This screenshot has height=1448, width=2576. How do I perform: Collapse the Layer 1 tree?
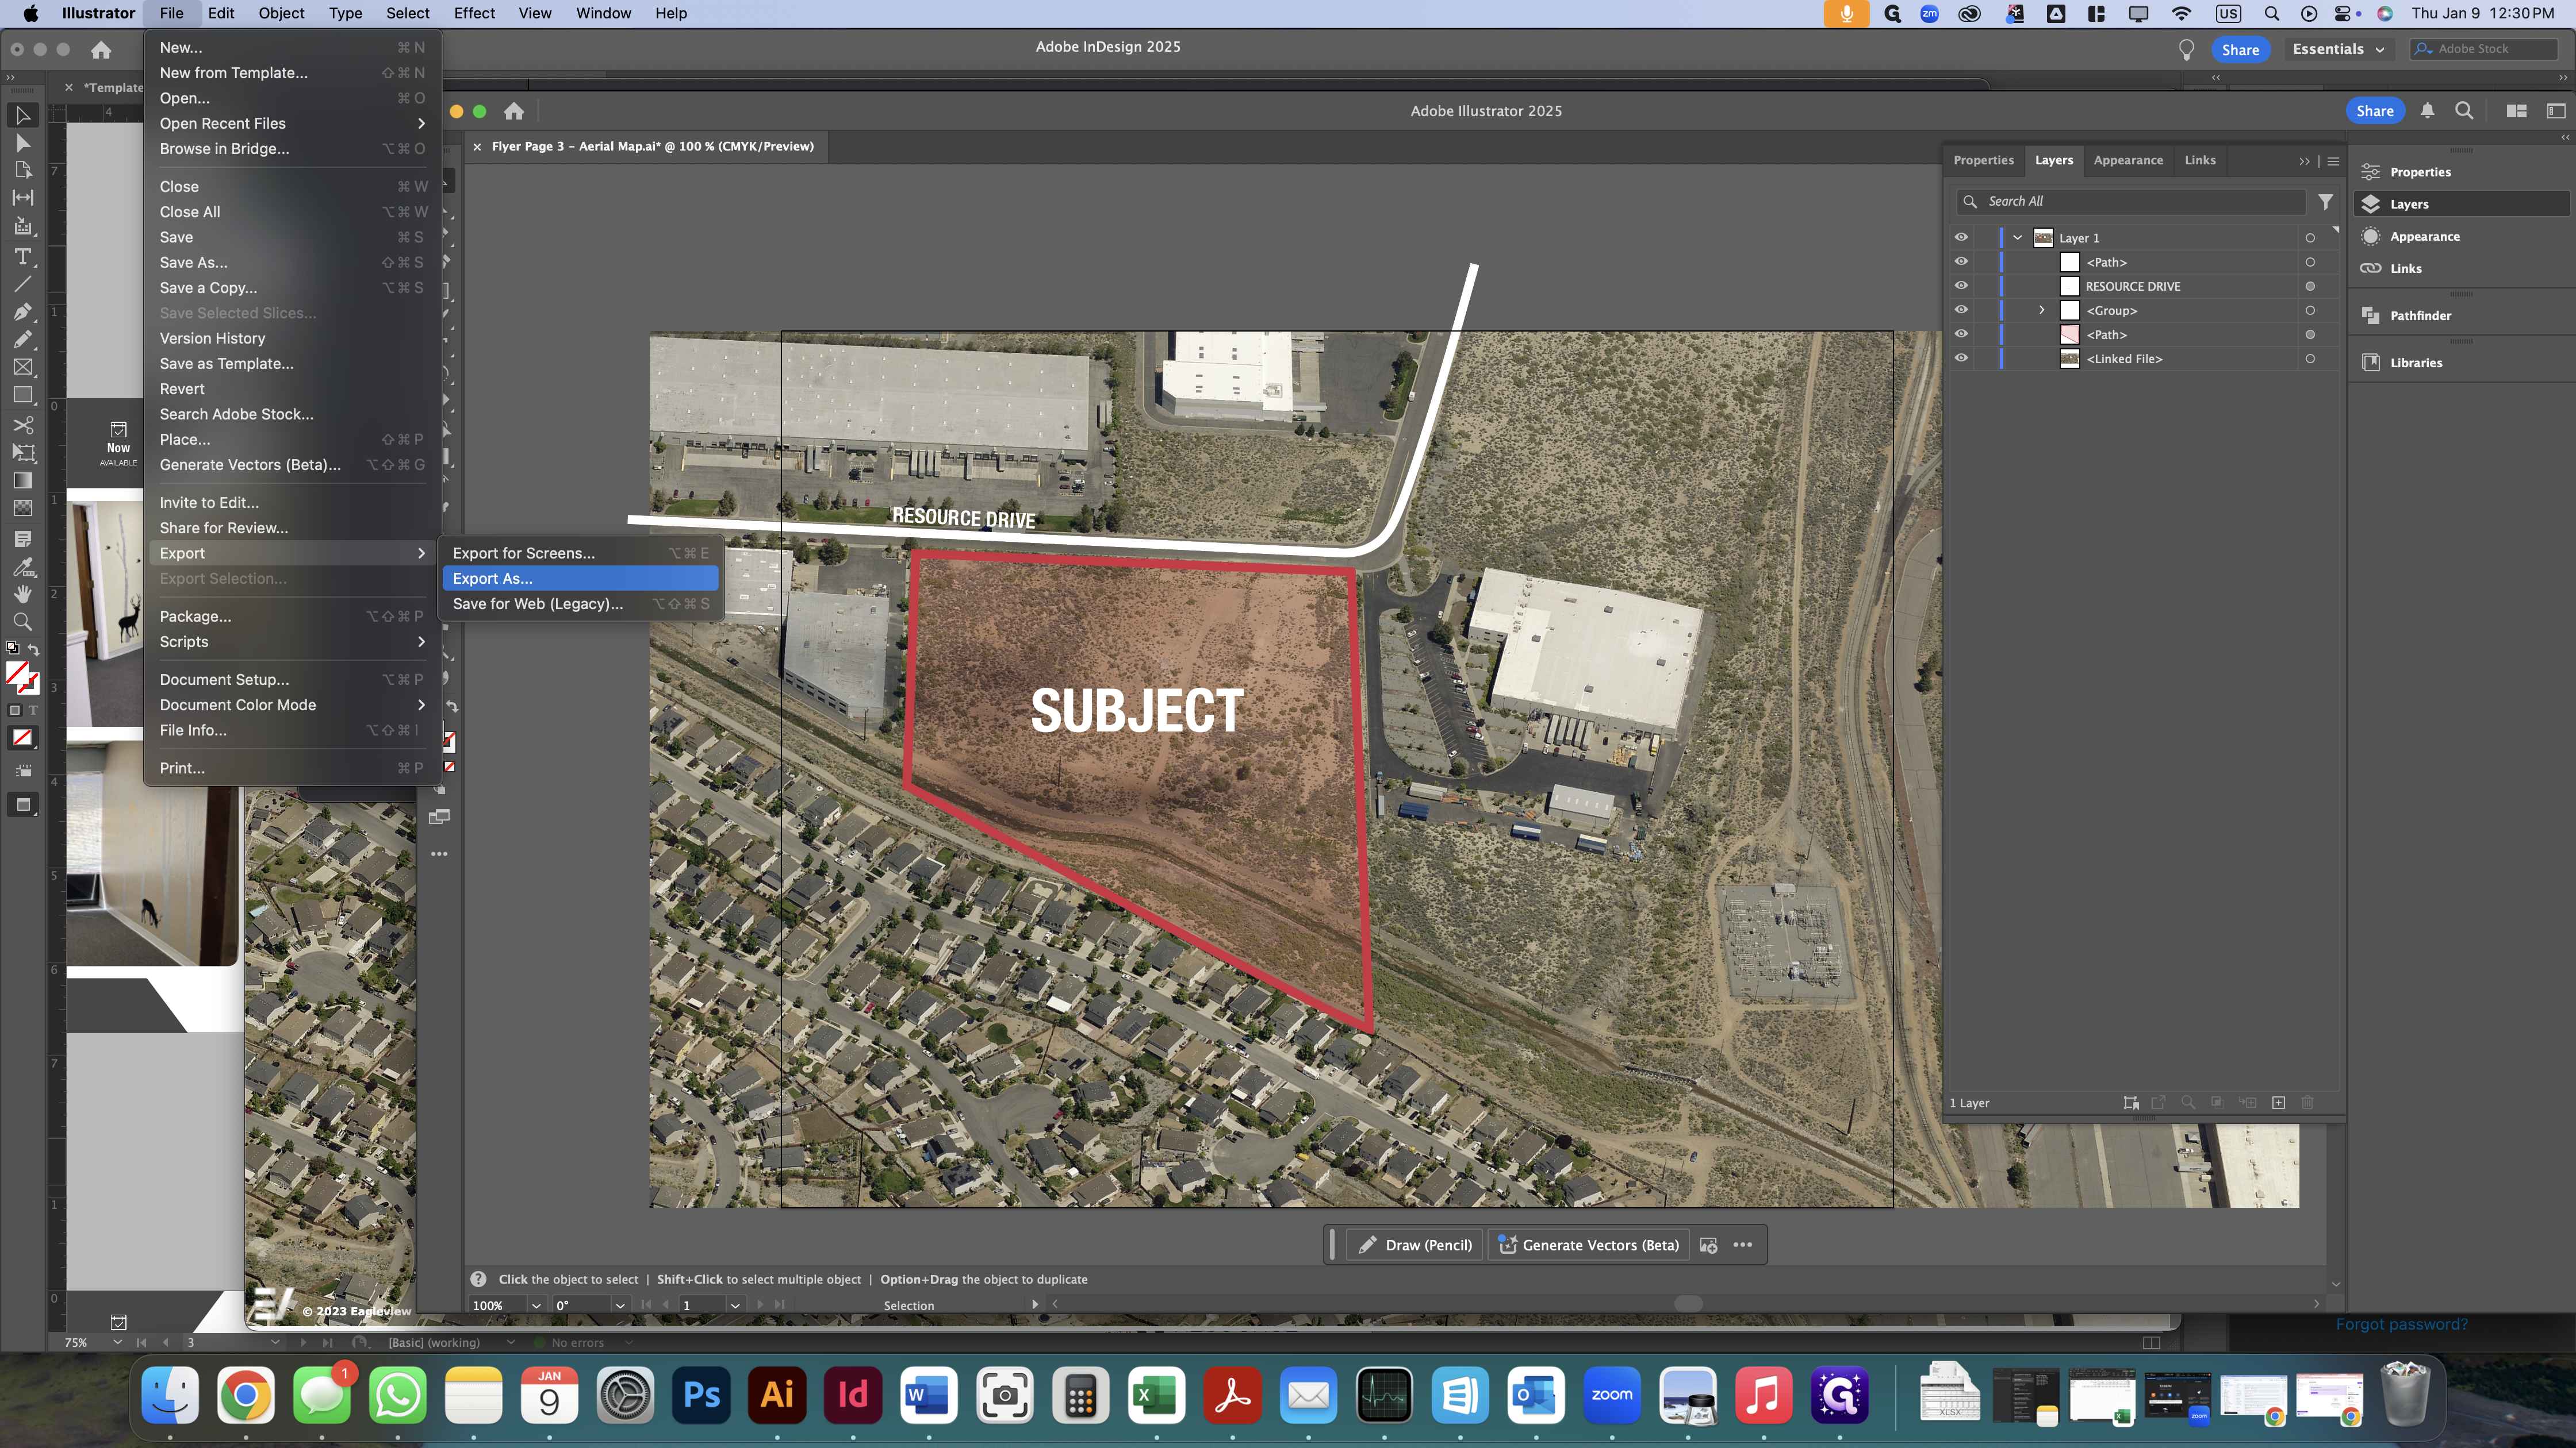pos(2018,238)
